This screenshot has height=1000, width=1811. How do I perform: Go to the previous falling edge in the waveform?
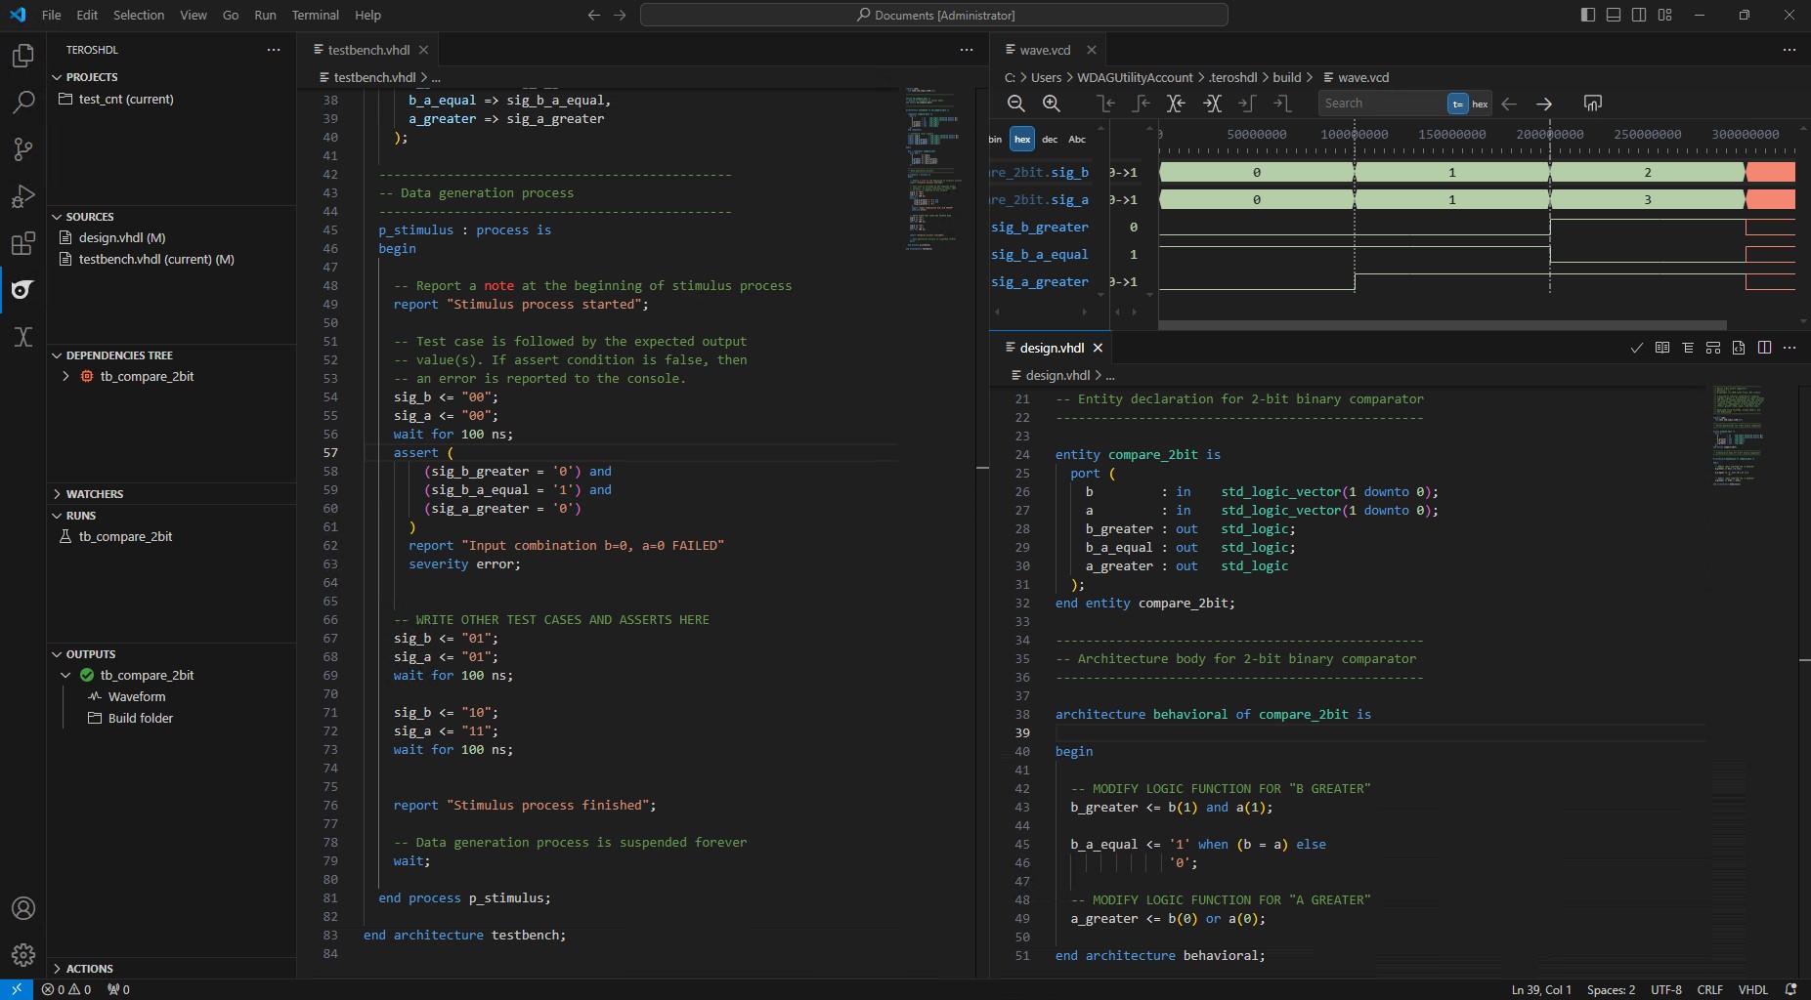1106,104
